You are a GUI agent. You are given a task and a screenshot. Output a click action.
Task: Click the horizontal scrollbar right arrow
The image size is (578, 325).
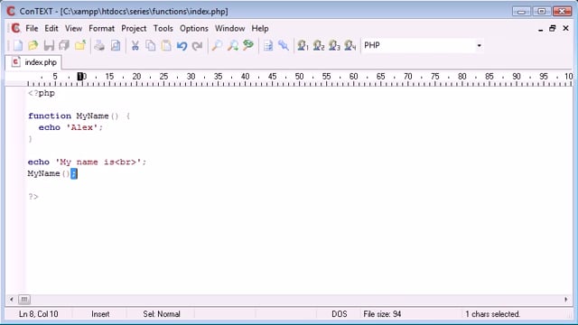566,299
